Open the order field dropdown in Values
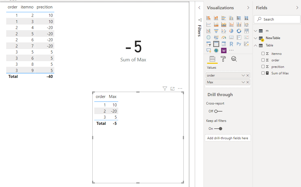The height and width of the screenshot is (187, 301). [243, 75]
